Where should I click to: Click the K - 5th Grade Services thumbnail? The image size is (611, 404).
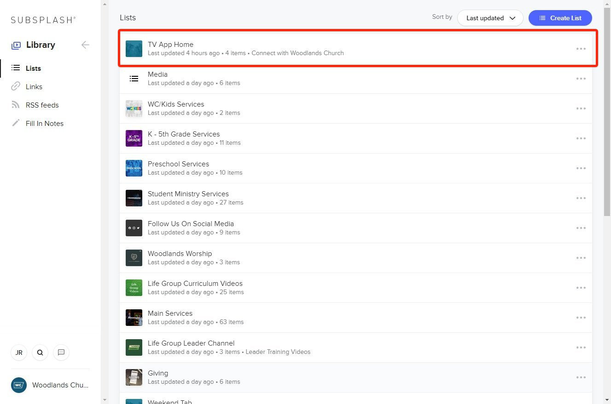[x=134, y=138]
